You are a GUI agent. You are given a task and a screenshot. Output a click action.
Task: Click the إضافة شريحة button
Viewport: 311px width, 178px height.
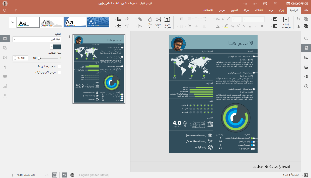pyautogui.click(x=285, y=22)
